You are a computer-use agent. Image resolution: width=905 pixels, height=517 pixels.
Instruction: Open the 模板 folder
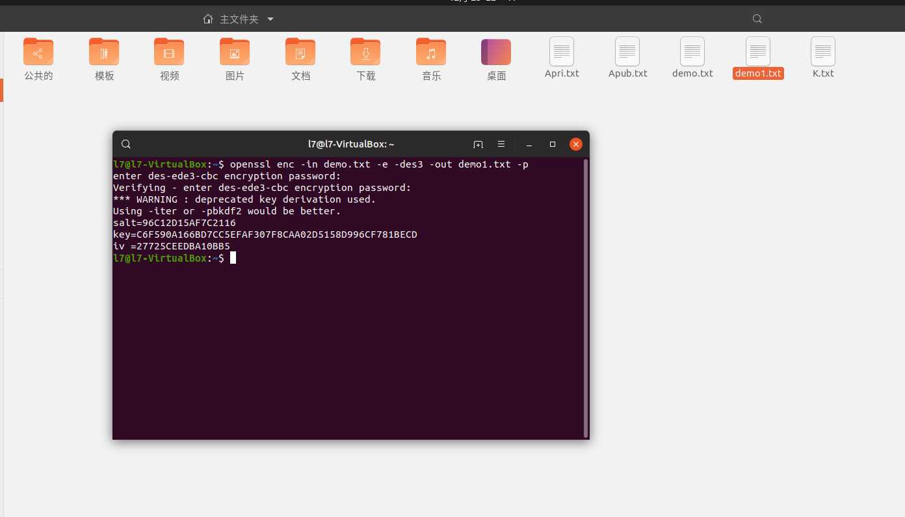(104, 52)
